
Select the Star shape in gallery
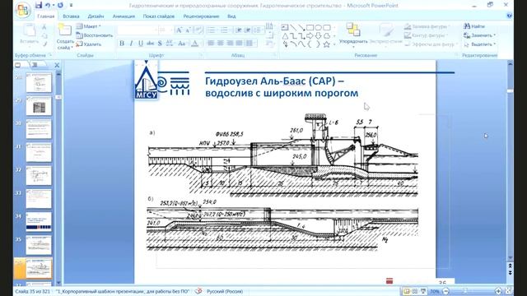326,44
